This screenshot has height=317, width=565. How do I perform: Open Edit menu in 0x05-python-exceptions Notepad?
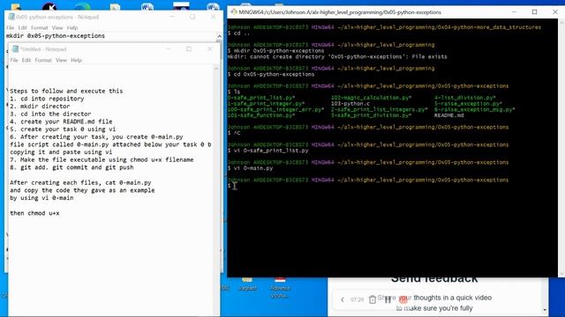(x=22, y=27)
